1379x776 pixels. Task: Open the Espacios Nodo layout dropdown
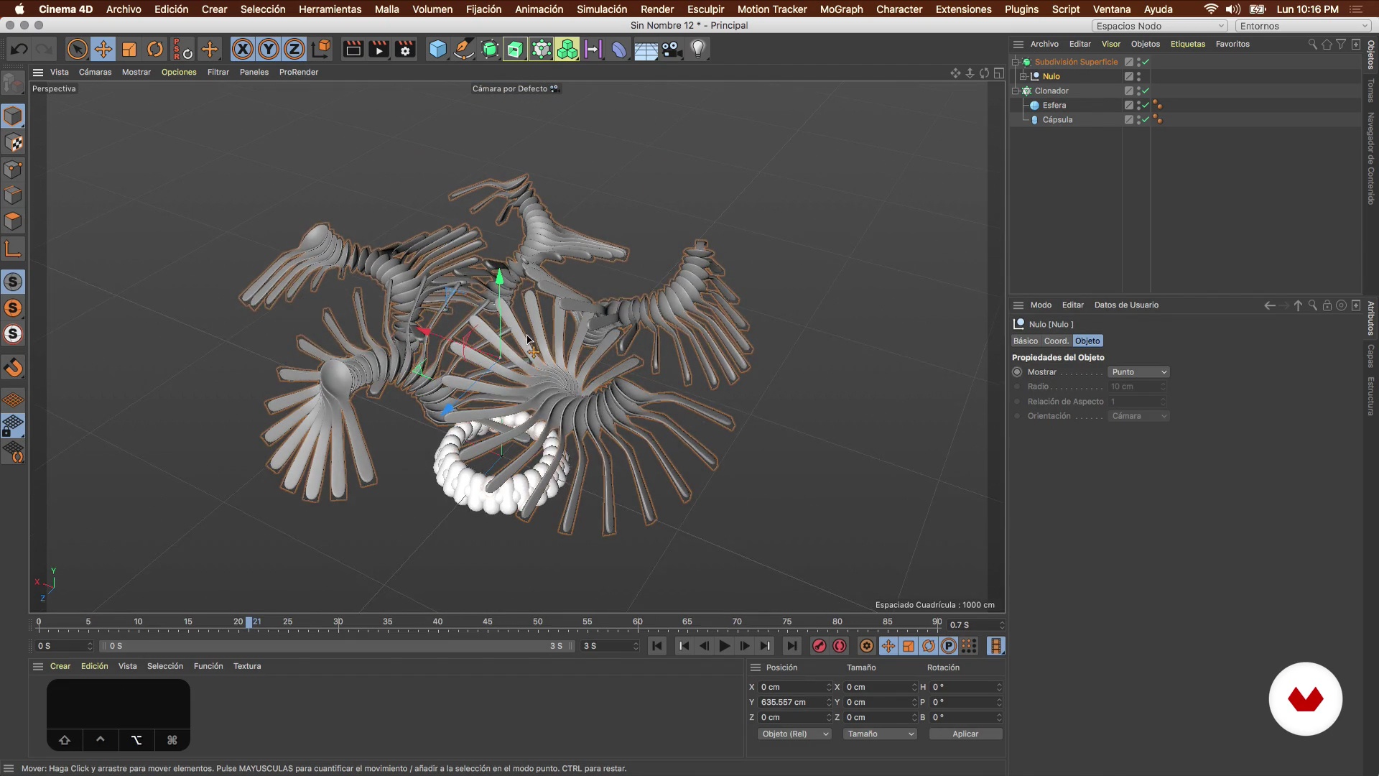point(1160,26)
